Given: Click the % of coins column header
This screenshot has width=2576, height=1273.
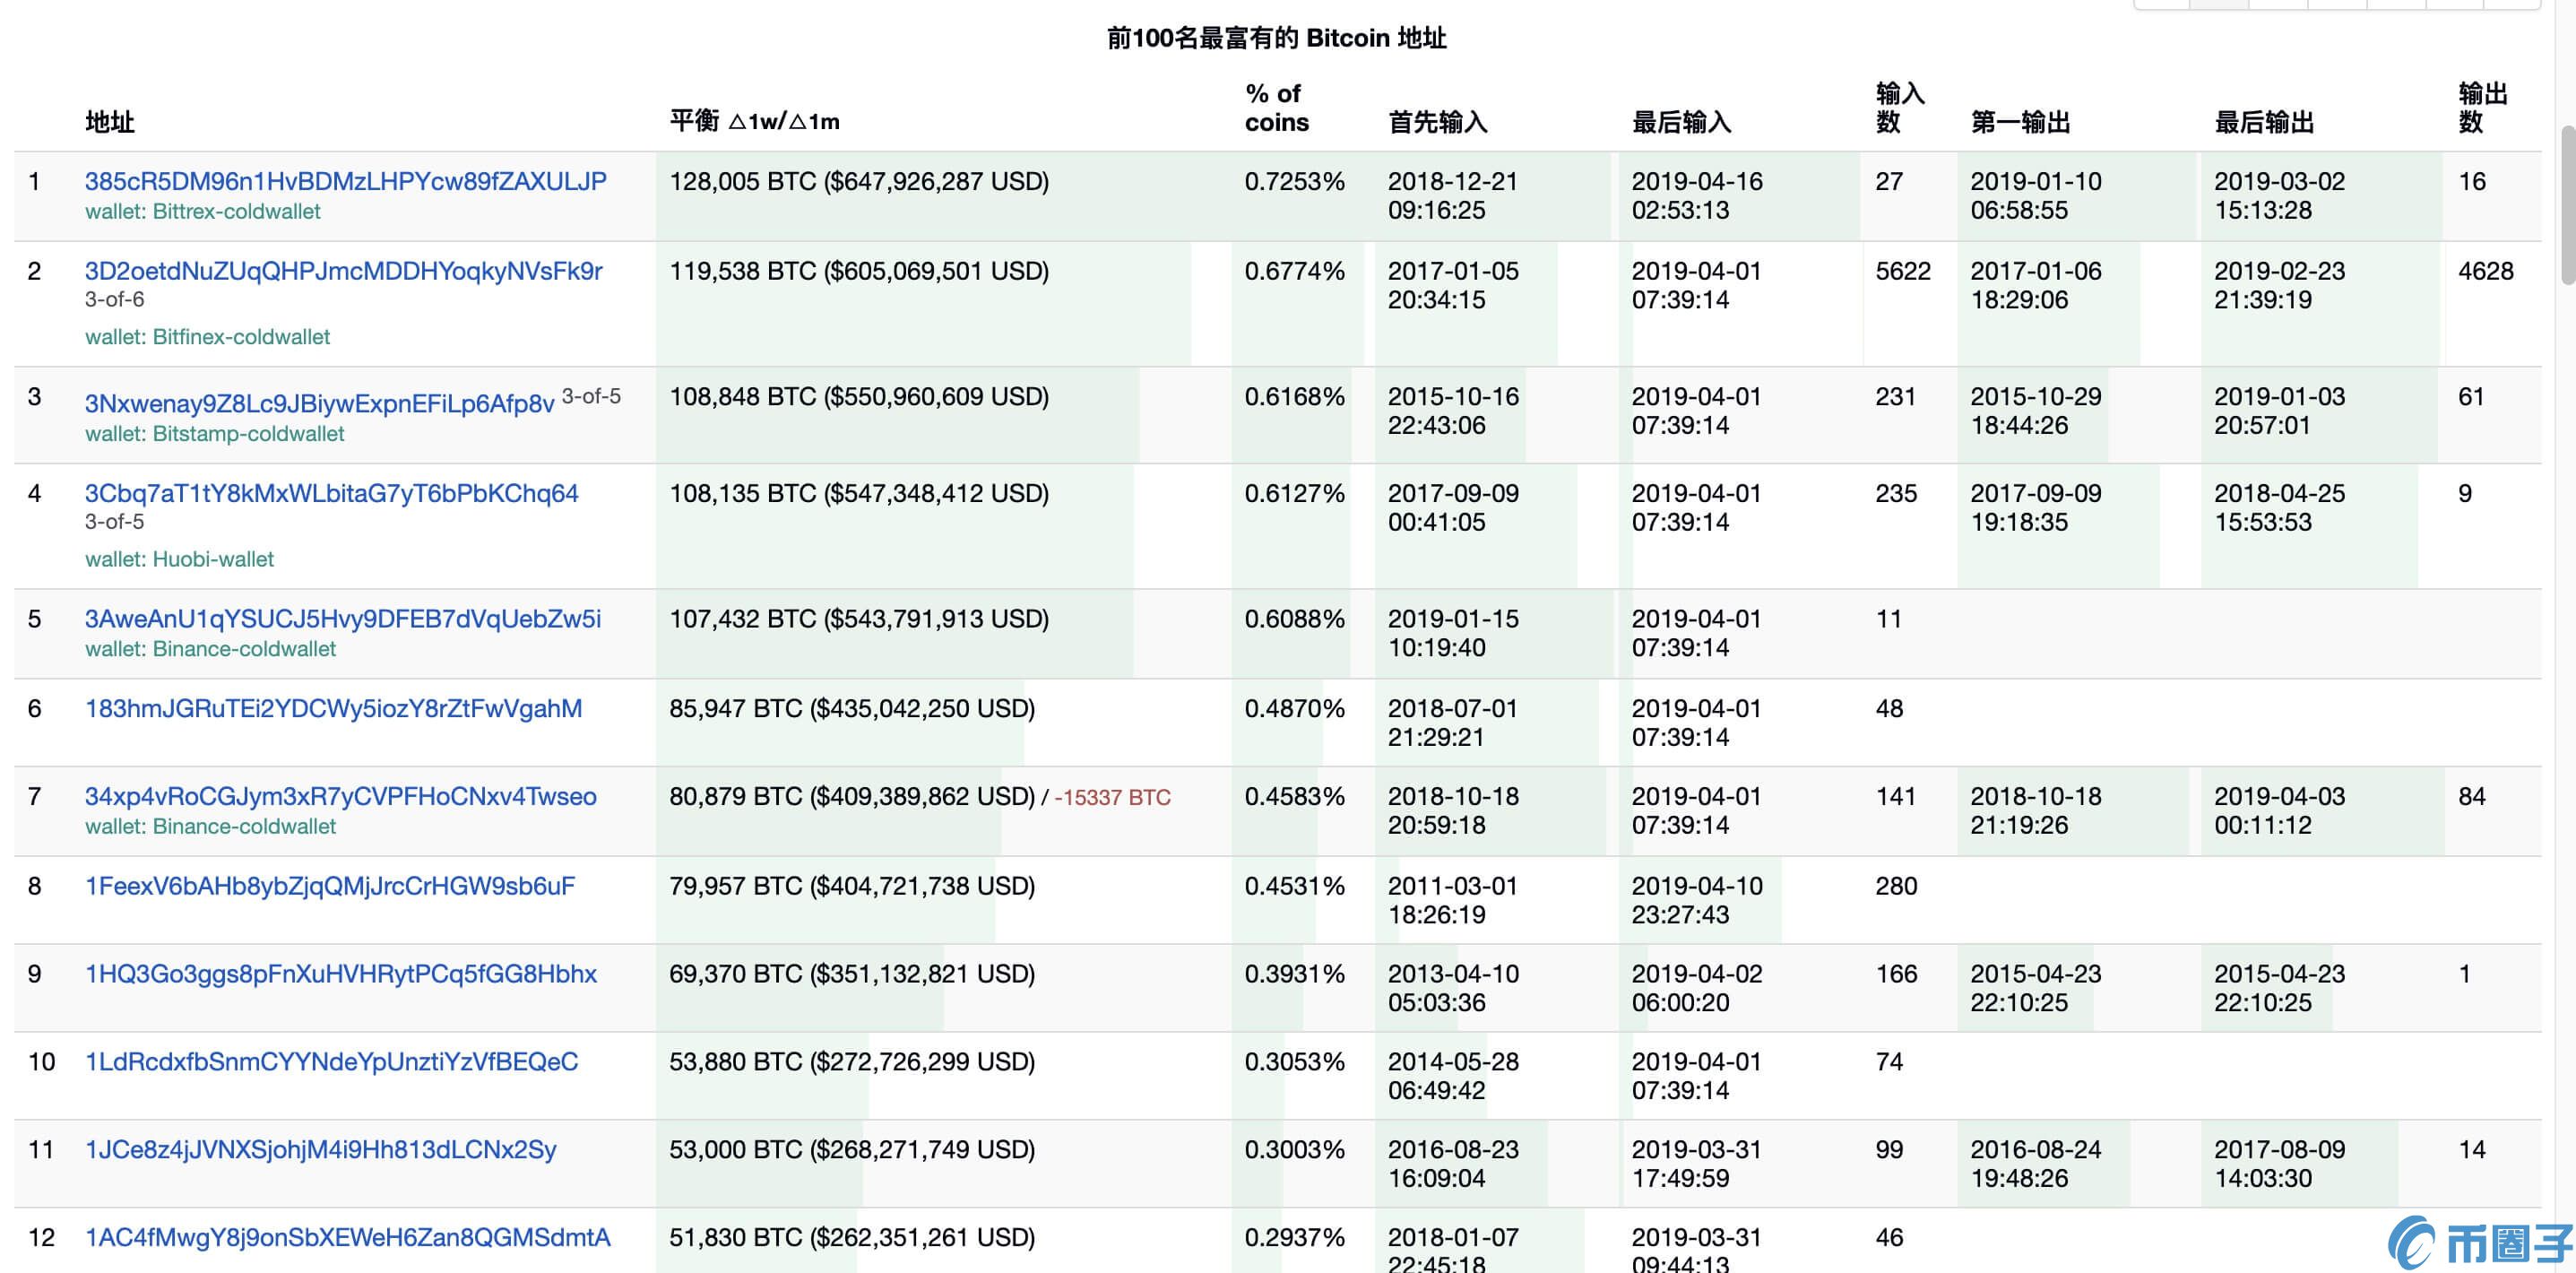Looking at the screenshot, I should (x=1276, y=108).
